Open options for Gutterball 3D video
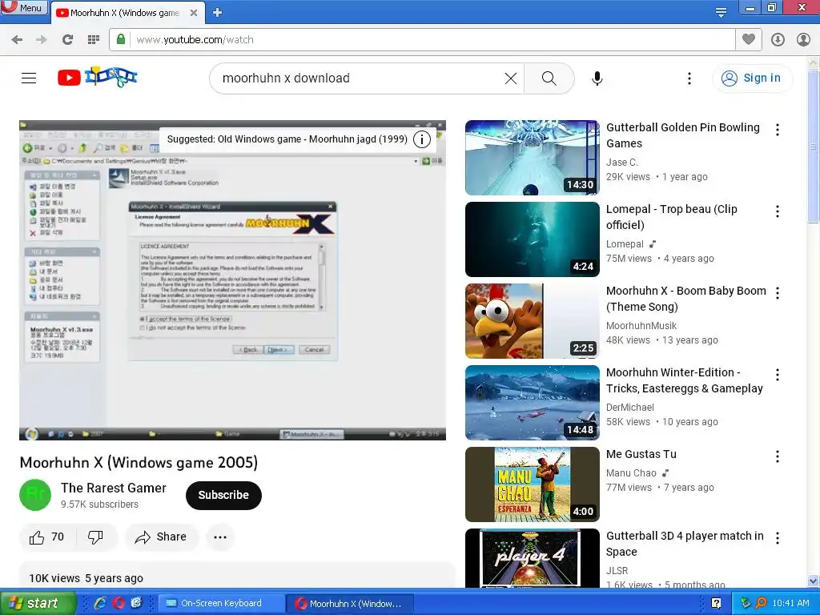 point(778,538)
